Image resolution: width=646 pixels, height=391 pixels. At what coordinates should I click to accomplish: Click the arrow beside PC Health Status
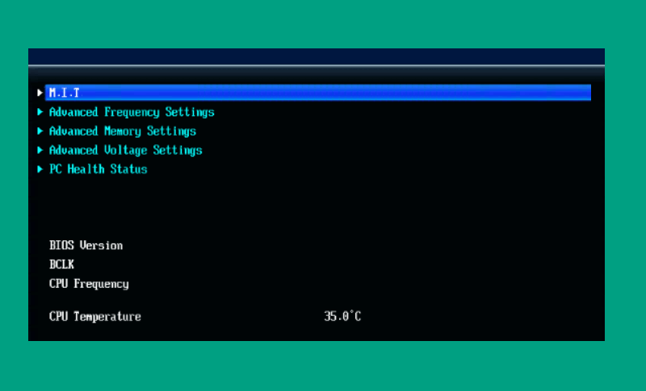pyautogui.click(x=40, y=168)
